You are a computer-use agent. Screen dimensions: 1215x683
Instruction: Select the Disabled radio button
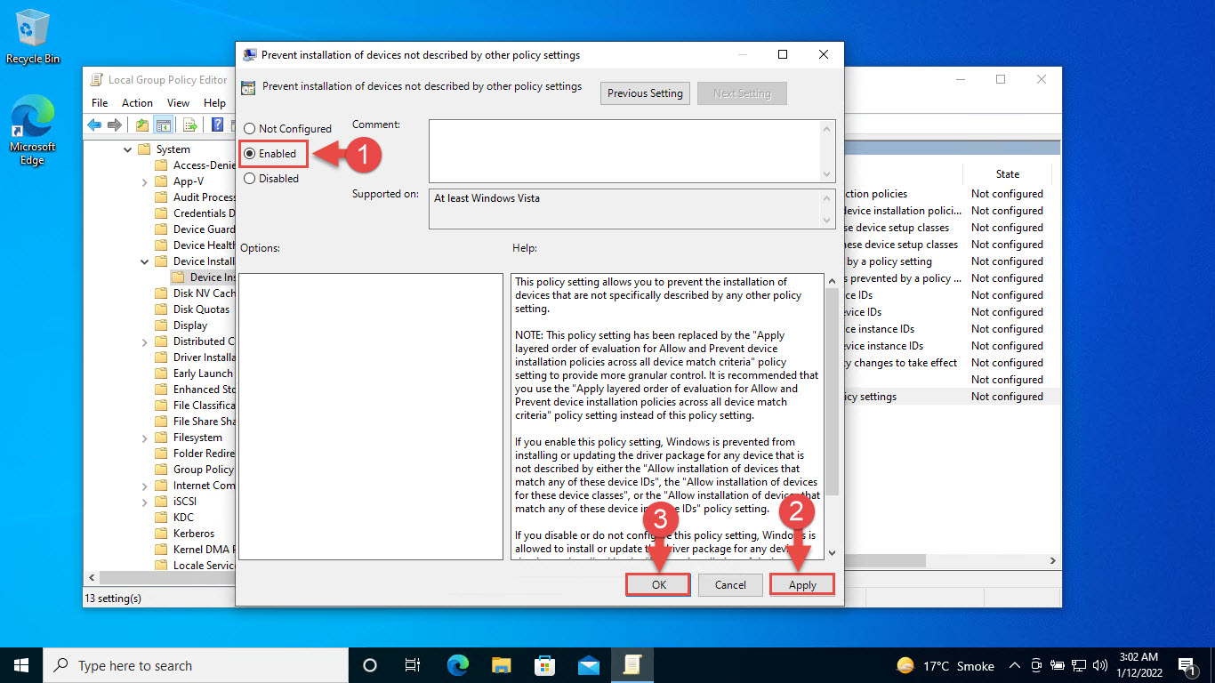coord(250,179)
